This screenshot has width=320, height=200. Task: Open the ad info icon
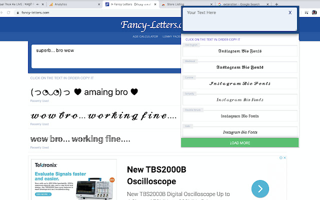281,158
